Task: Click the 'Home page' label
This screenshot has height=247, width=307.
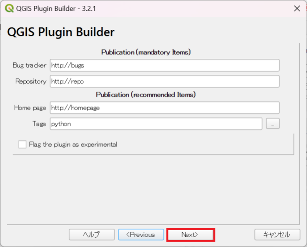Action: click(x=30, y=108)
